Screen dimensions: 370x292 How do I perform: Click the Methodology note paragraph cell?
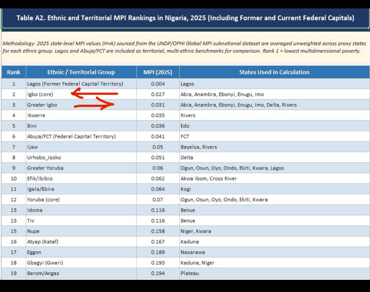[185, 47]
